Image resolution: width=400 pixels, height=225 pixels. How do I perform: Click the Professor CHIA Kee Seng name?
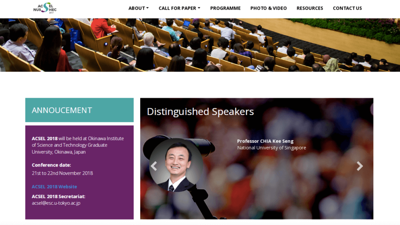pos(265,141)
